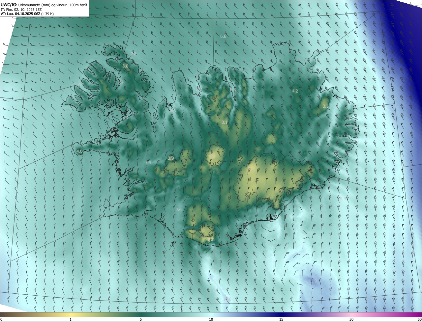Click the "IT: Fim. 02. 10. 2025 15Z" line

21,9
